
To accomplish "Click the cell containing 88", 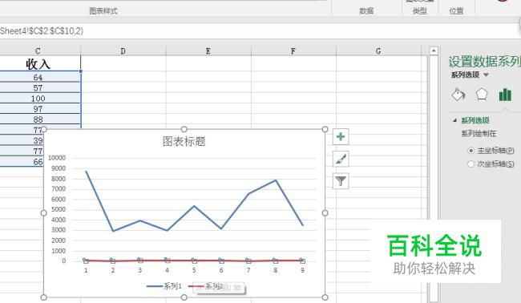I will (x=38, y=119).
